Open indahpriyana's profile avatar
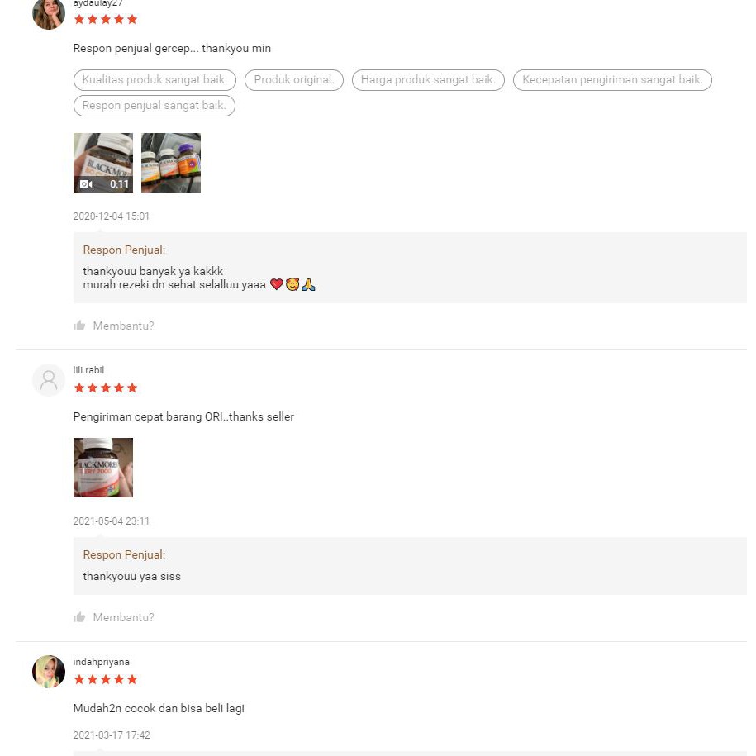The height and width of the screenshot is (756, 756). (49, 672)
